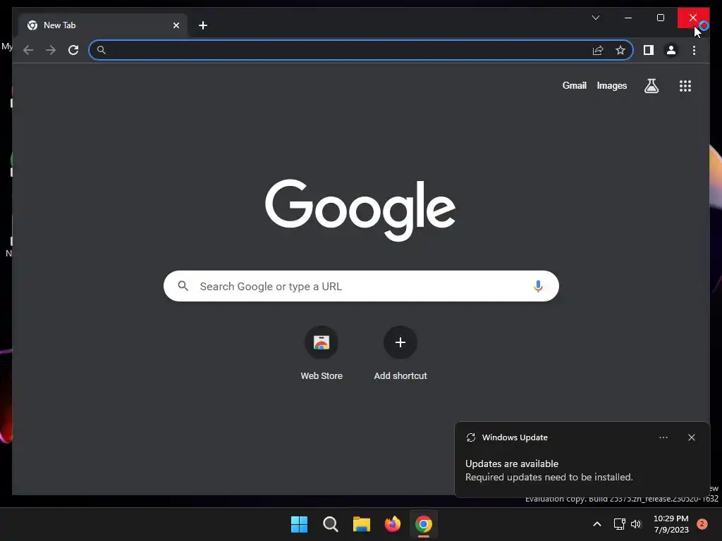The width and height of the screenshot is (722, 541).
Task: Open Windows Update notification options menu
Action: (x=663, y=437)
